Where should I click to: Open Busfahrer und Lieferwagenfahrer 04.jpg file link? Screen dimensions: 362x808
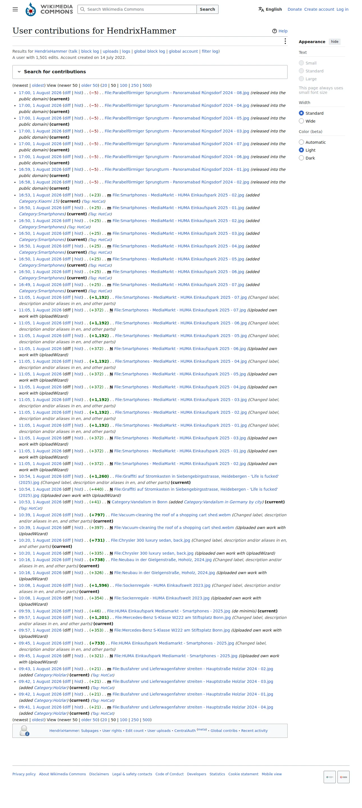click(193, 707)
